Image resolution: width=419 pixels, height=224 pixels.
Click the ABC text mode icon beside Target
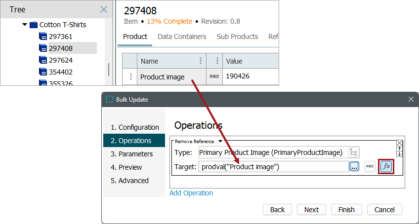tap(370, 166)
